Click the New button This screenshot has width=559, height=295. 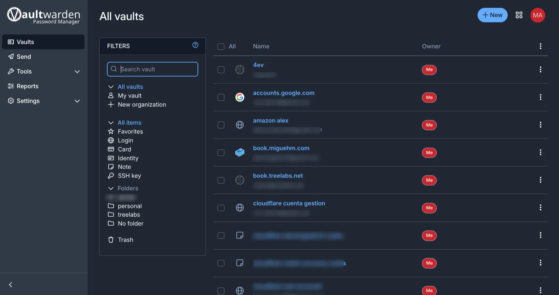pos(492,15)
